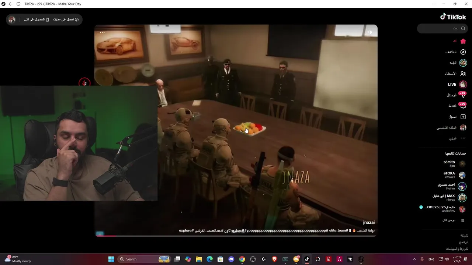Open the volume speaker tray icon
Screen dimensions: 472x265
[x=447, y=259]
